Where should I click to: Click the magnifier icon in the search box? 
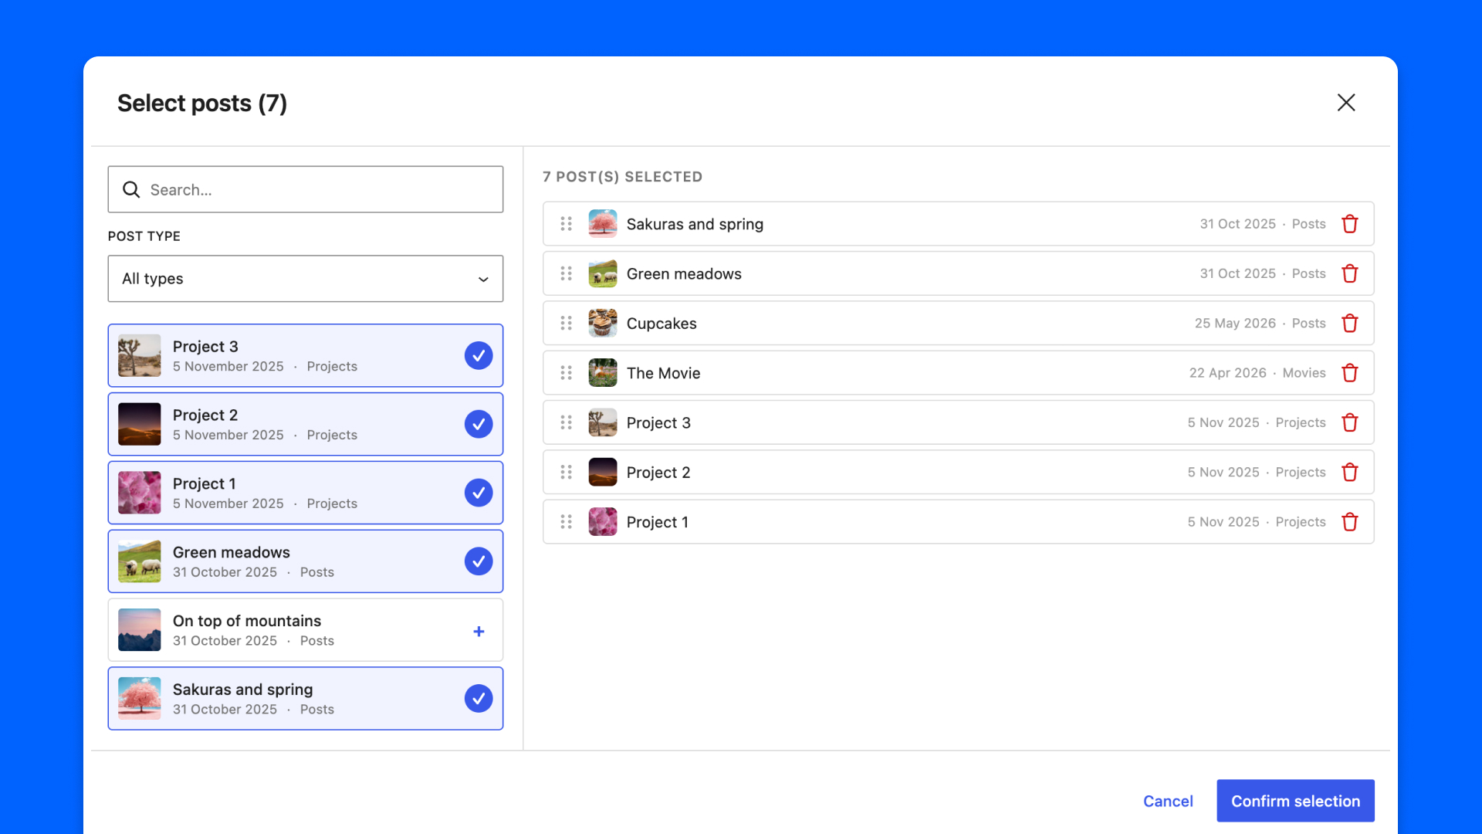131,189
